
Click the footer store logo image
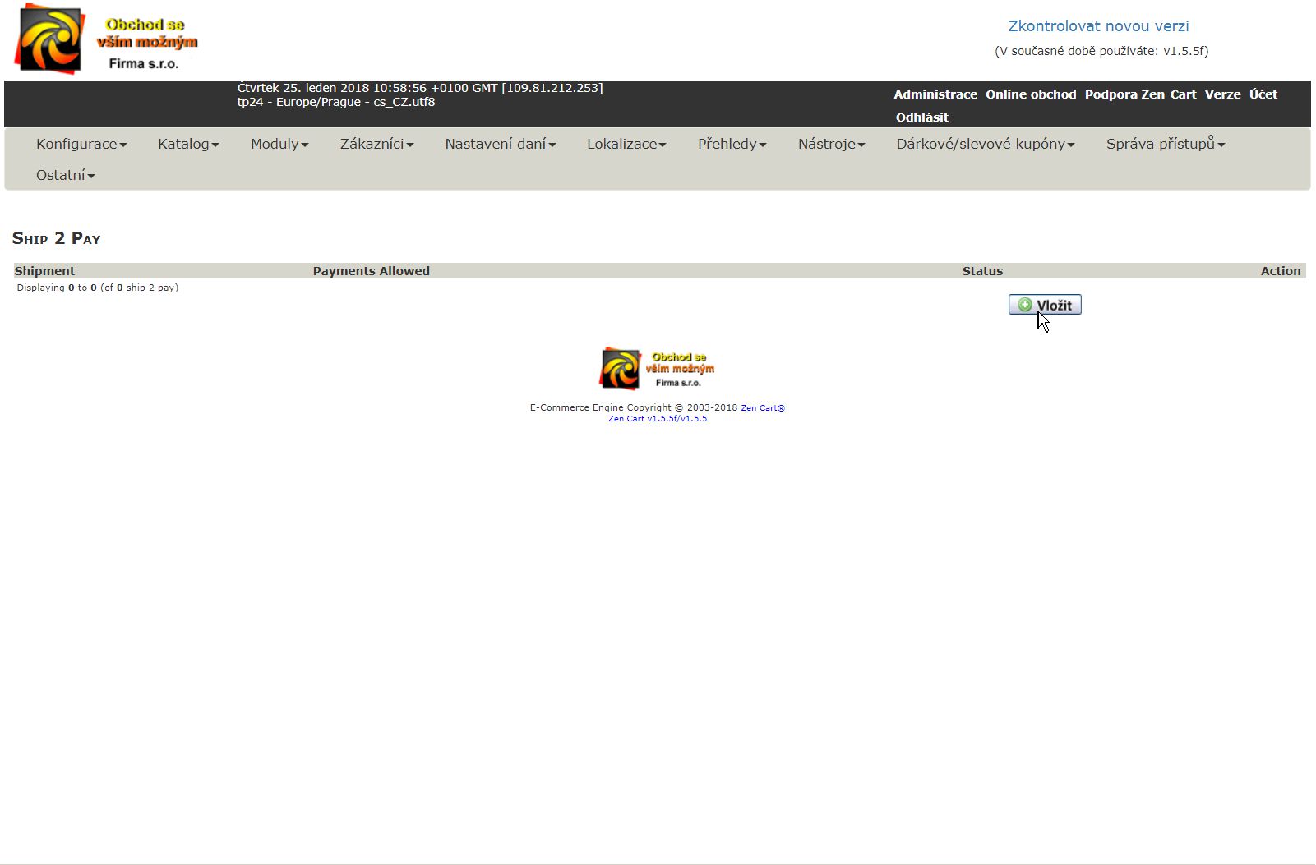point(657,368)
